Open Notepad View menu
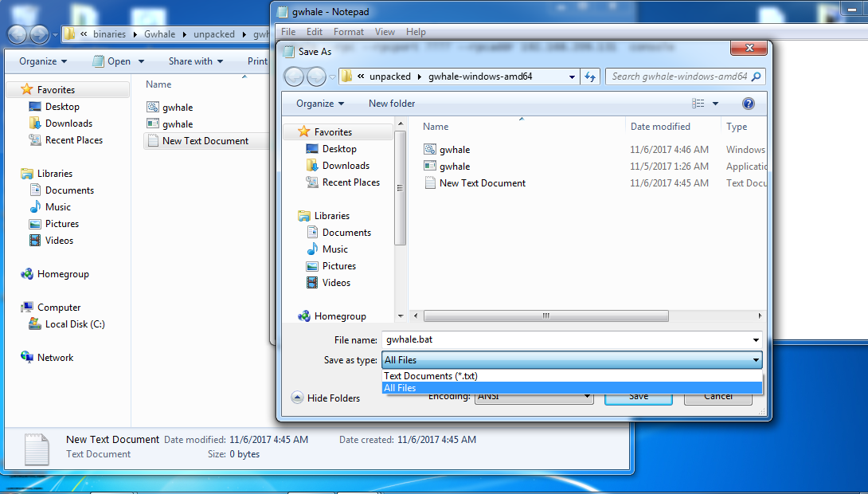868x494 pixels. point(385,32)
